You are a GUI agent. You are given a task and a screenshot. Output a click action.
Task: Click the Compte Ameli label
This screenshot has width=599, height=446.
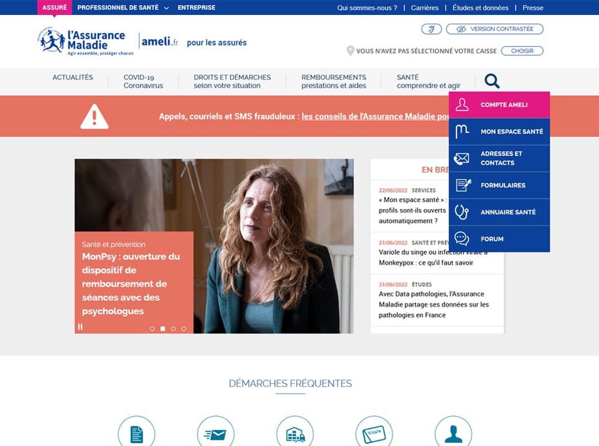pos(504,105)
